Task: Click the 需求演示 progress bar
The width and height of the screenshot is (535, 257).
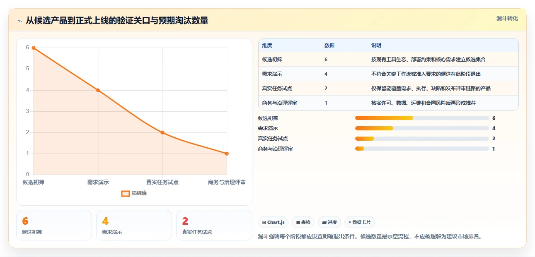Action: [x=422, y=128]
